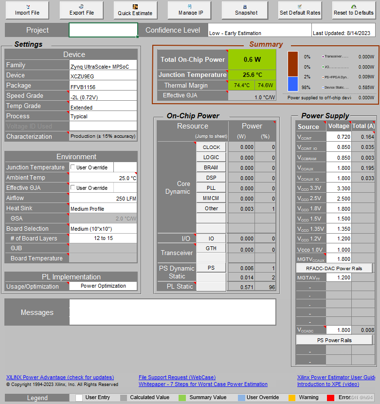Open File Support Request (WebCase) link
The width and height of the screenshot is (380, 404).
click(177, 377)
